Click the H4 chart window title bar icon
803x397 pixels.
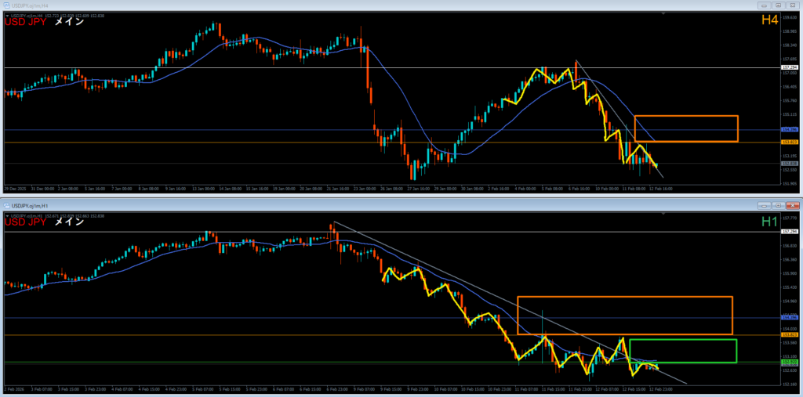pos(7,5)
